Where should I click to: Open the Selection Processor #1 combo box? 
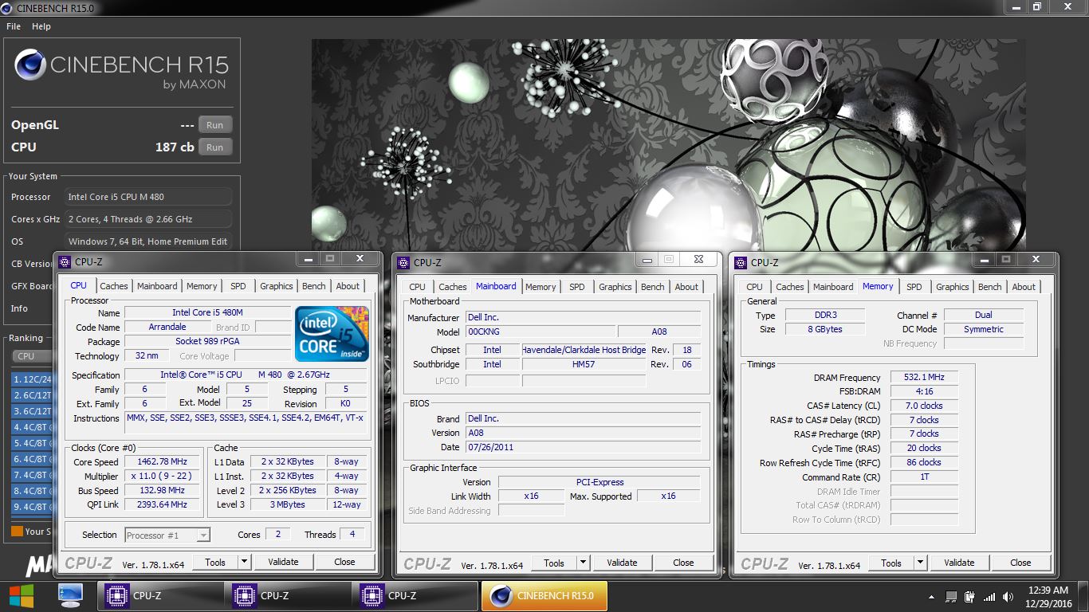pos(167,535)
